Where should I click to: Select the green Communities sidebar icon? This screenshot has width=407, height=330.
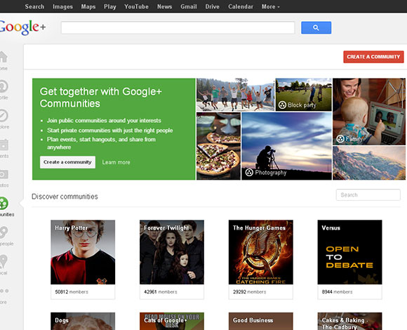[4, 204]
